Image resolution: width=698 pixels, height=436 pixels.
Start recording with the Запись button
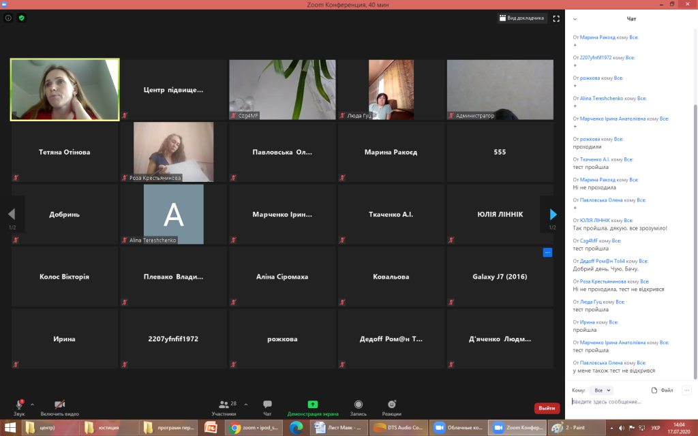[x=358, y=407]
